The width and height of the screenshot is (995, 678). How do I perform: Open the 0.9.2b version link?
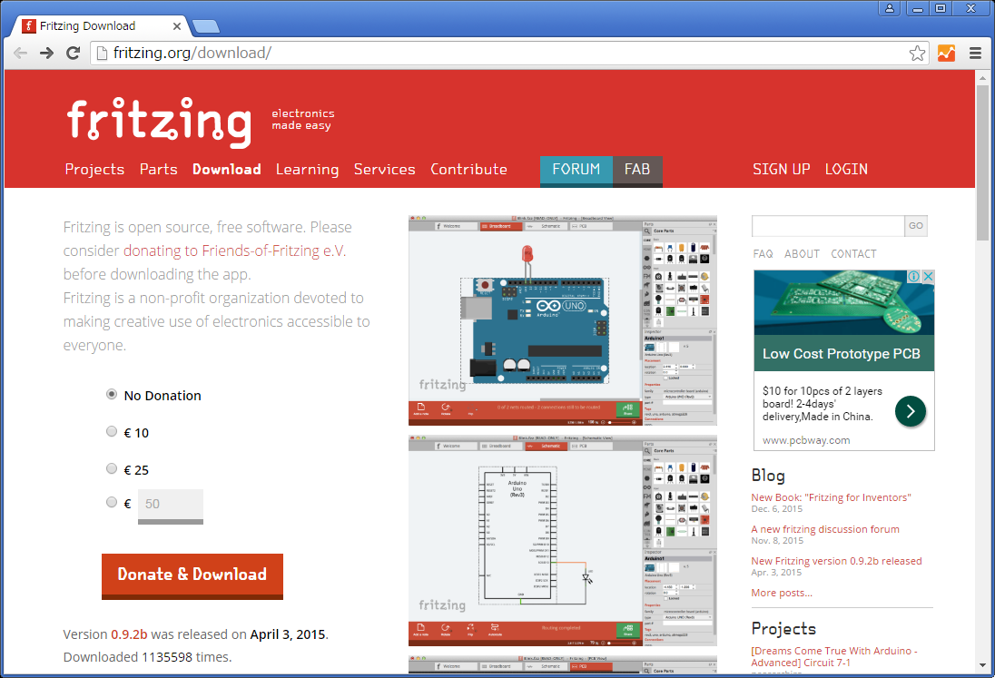129,634
